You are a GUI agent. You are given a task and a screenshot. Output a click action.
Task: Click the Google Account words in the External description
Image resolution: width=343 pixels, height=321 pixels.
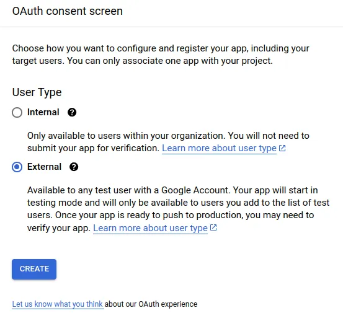[195, 190]
